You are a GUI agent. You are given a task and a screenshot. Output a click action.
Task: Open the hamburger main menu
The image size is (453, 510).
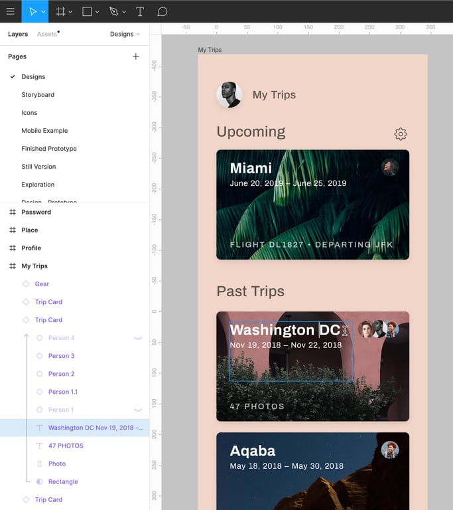(x=10, y=11)
